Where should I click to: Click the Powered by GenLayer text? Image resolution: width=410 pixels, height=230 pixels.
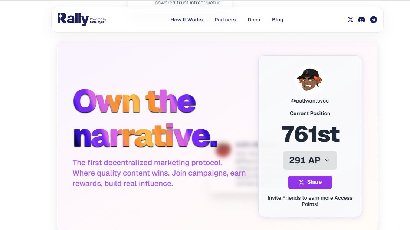pyautogui.click(x=98, y=21)
